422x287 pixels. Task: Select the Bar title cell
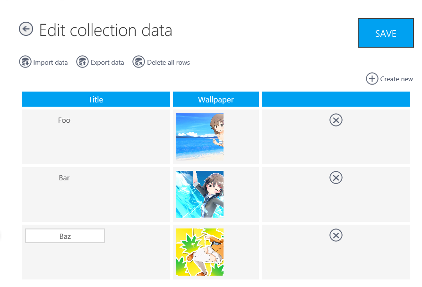click(x=64, y=178)
